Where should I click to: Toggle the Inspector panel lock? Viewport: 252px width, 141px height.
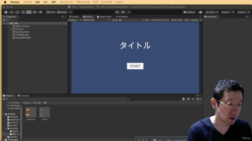(247, 16)
